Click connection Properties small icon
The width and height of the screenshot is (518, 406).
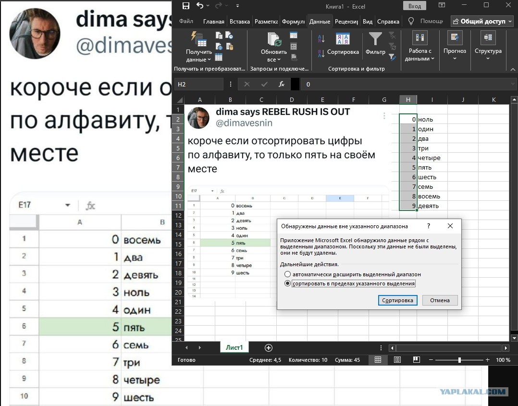293,46
